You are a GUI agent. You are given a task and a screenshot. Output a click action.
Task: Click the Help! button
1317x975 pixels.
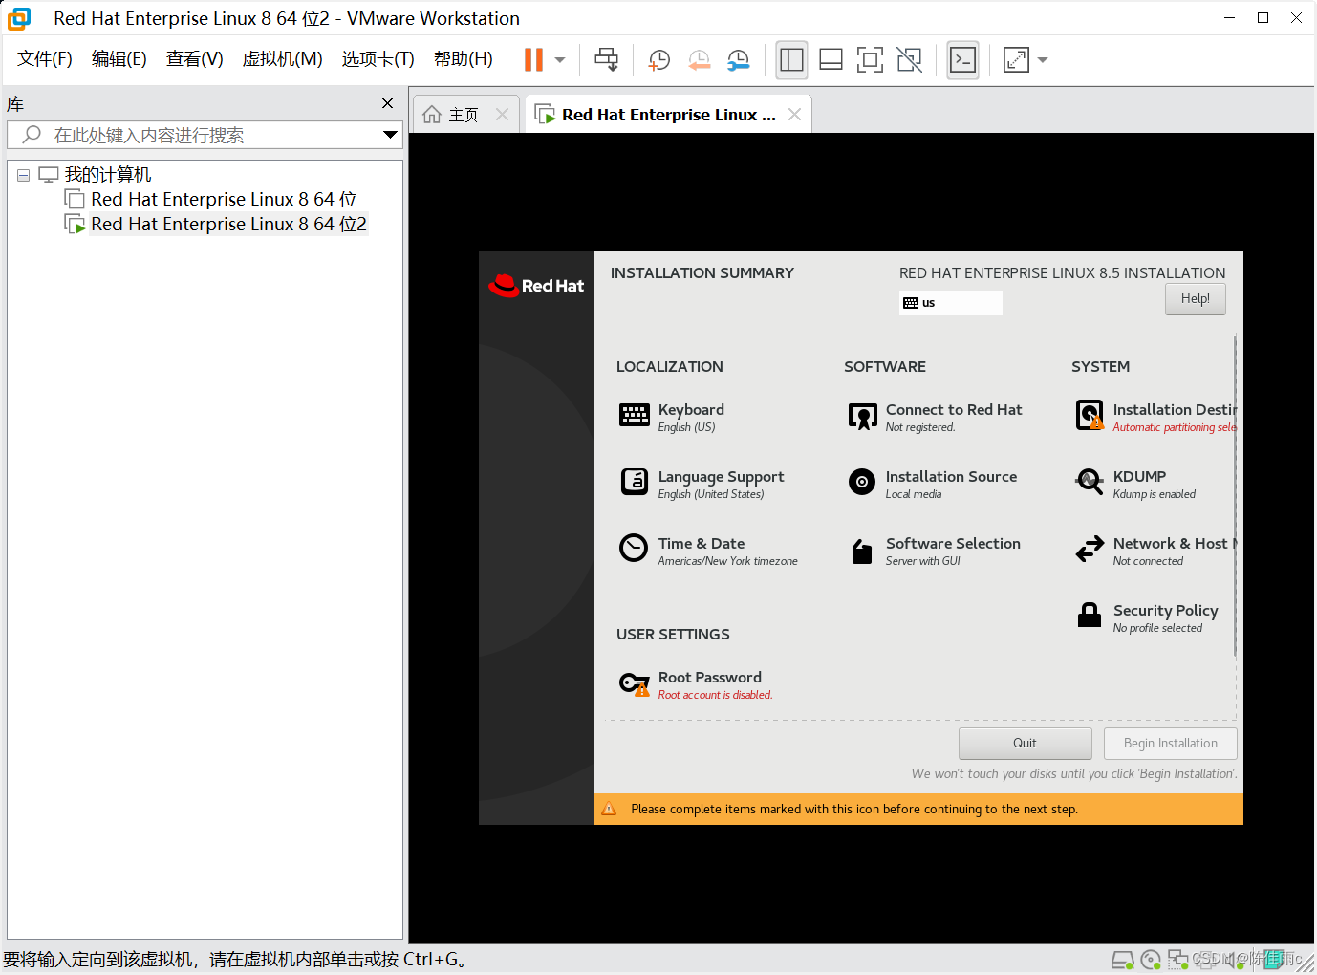[x=1195, y=299]
